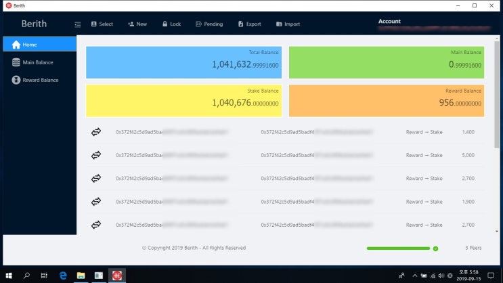Click the sender address on the 1,400 row
The image size is (503, 283).
tap(172, 132)
